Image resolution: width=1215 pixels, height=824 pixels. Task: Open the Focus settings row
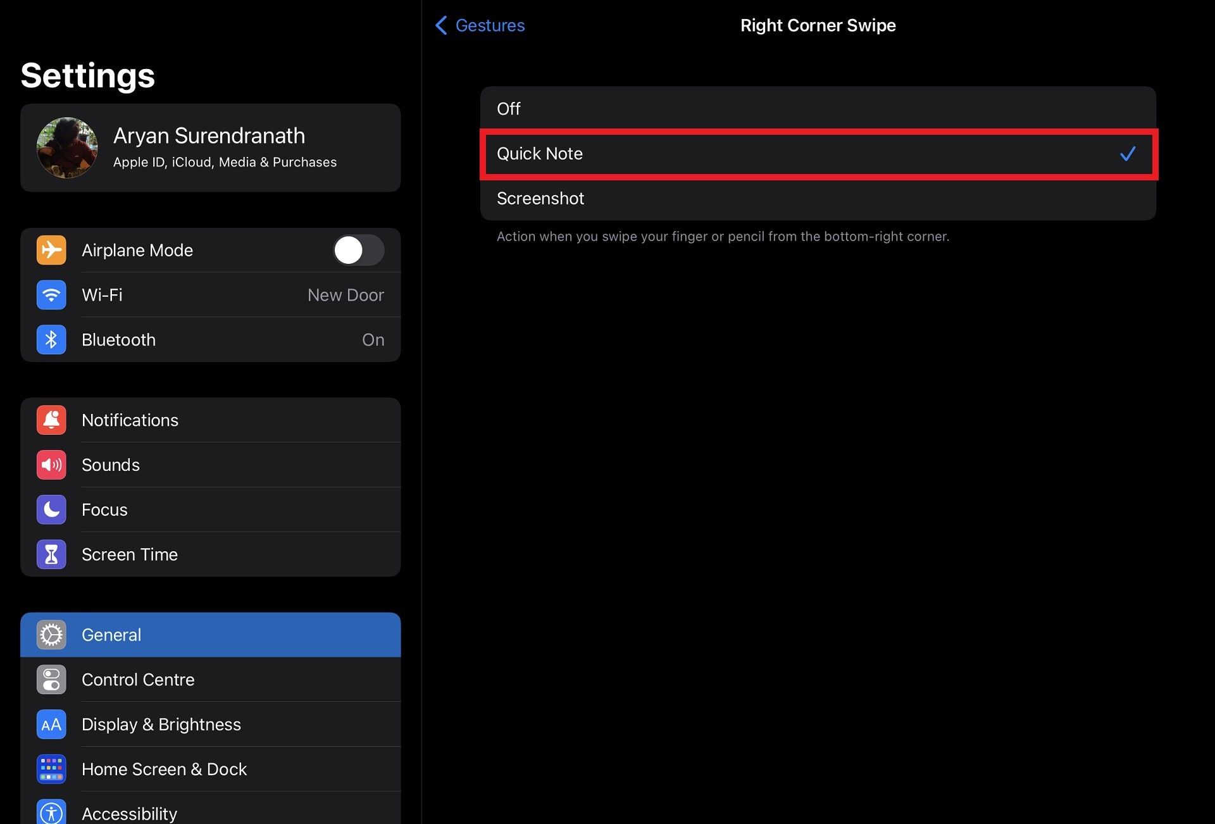click(x=211, y=510)
